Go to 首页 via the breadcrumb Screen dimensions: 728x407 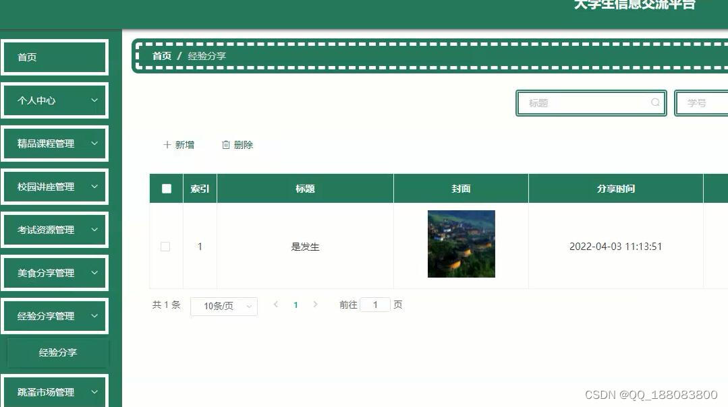click(x=162, y=56)
